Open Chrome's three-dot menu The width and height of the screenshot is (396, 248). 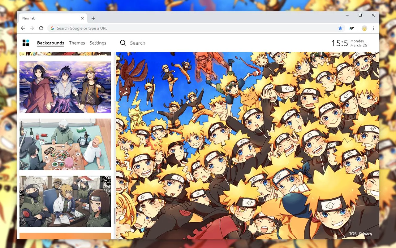click(374, 28)
